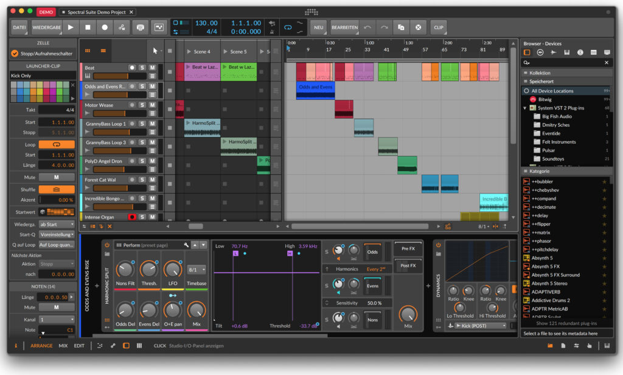The width and height of the screenshot is (623, 375).
Task: Stop playback with the transport stop button
Action: (88, 27)
